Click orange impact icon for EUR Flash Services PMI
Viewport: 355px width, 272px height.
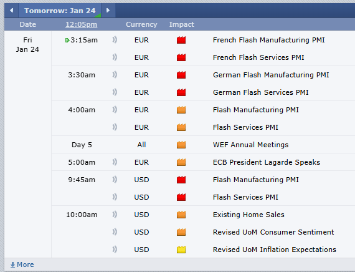click(x=181, y=127)
